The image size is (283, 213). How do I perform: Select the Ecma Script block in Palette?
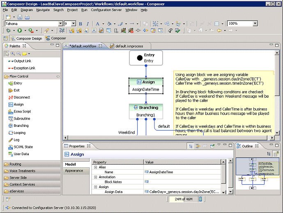tap(19, 112)
